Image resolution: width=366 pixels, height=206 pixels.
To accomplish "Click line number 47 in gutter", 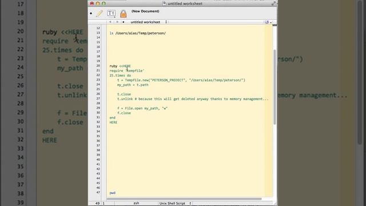I will 98,192.
